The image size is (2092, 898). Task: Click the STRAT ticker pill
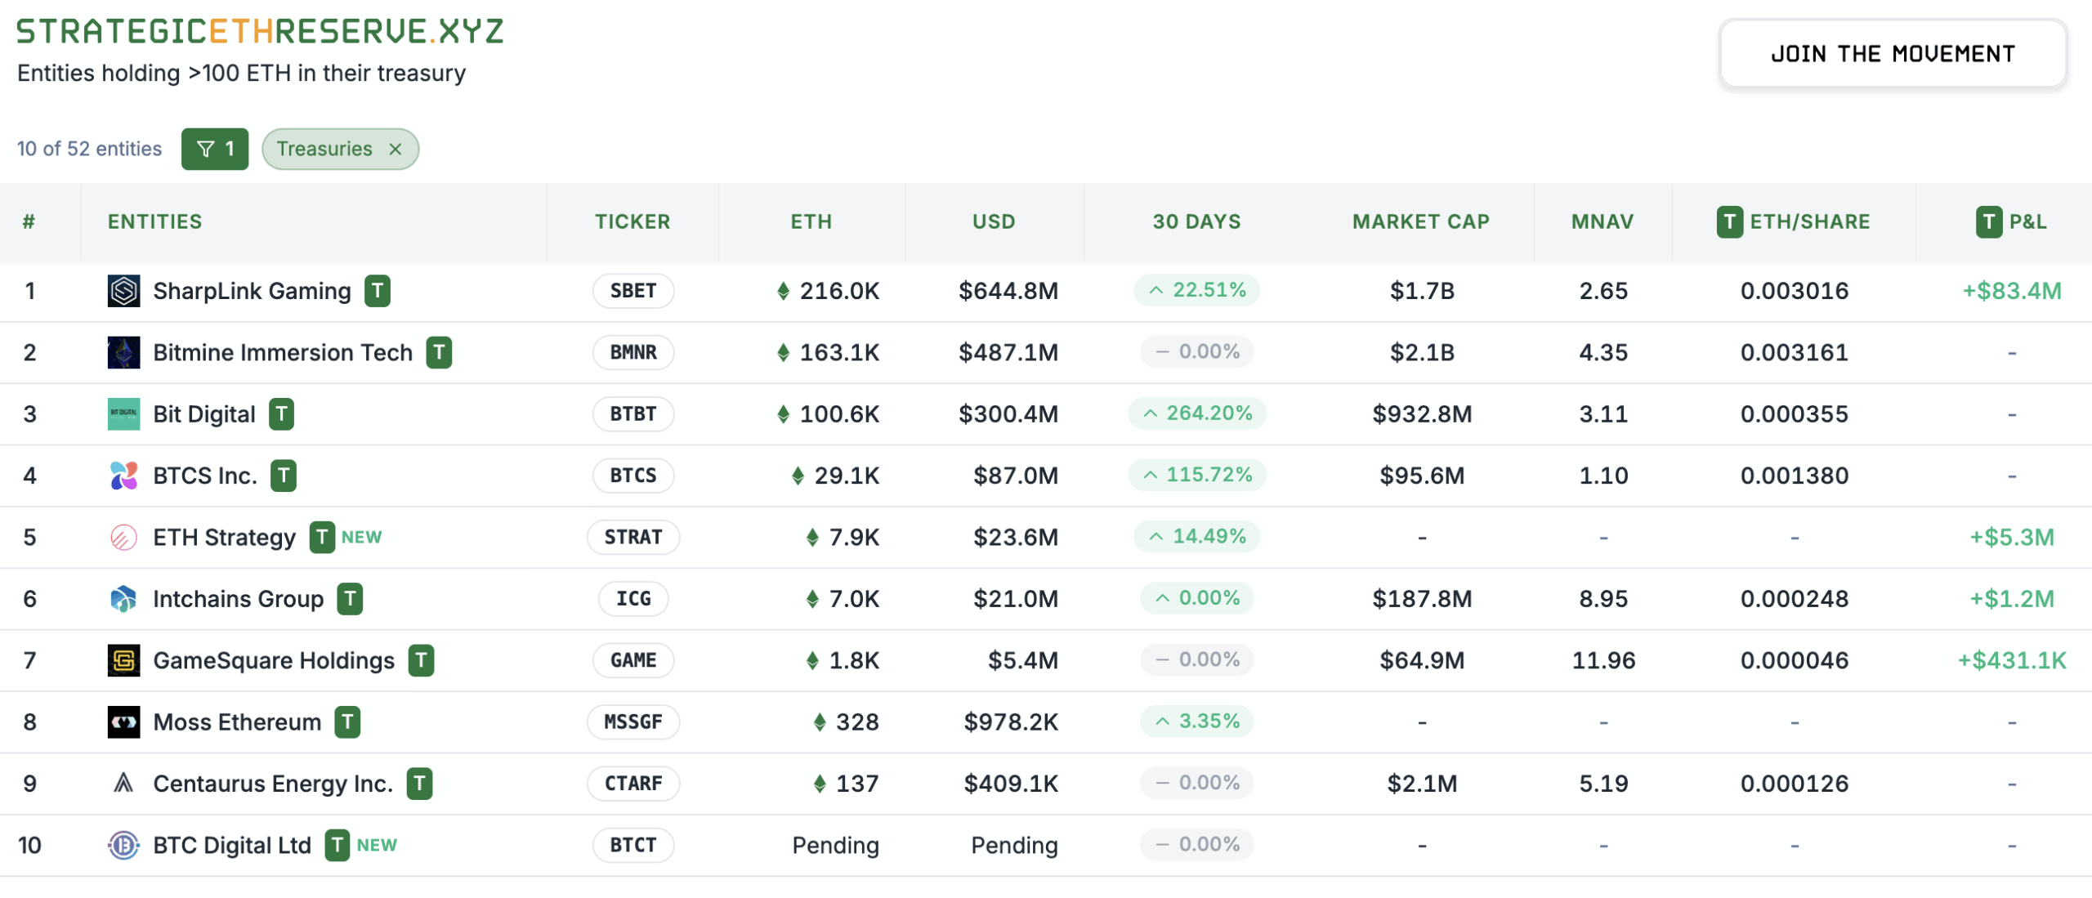(x=633, y=538)
